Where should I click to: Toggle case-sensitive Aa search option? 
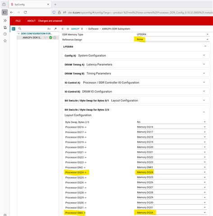(49, 29)
